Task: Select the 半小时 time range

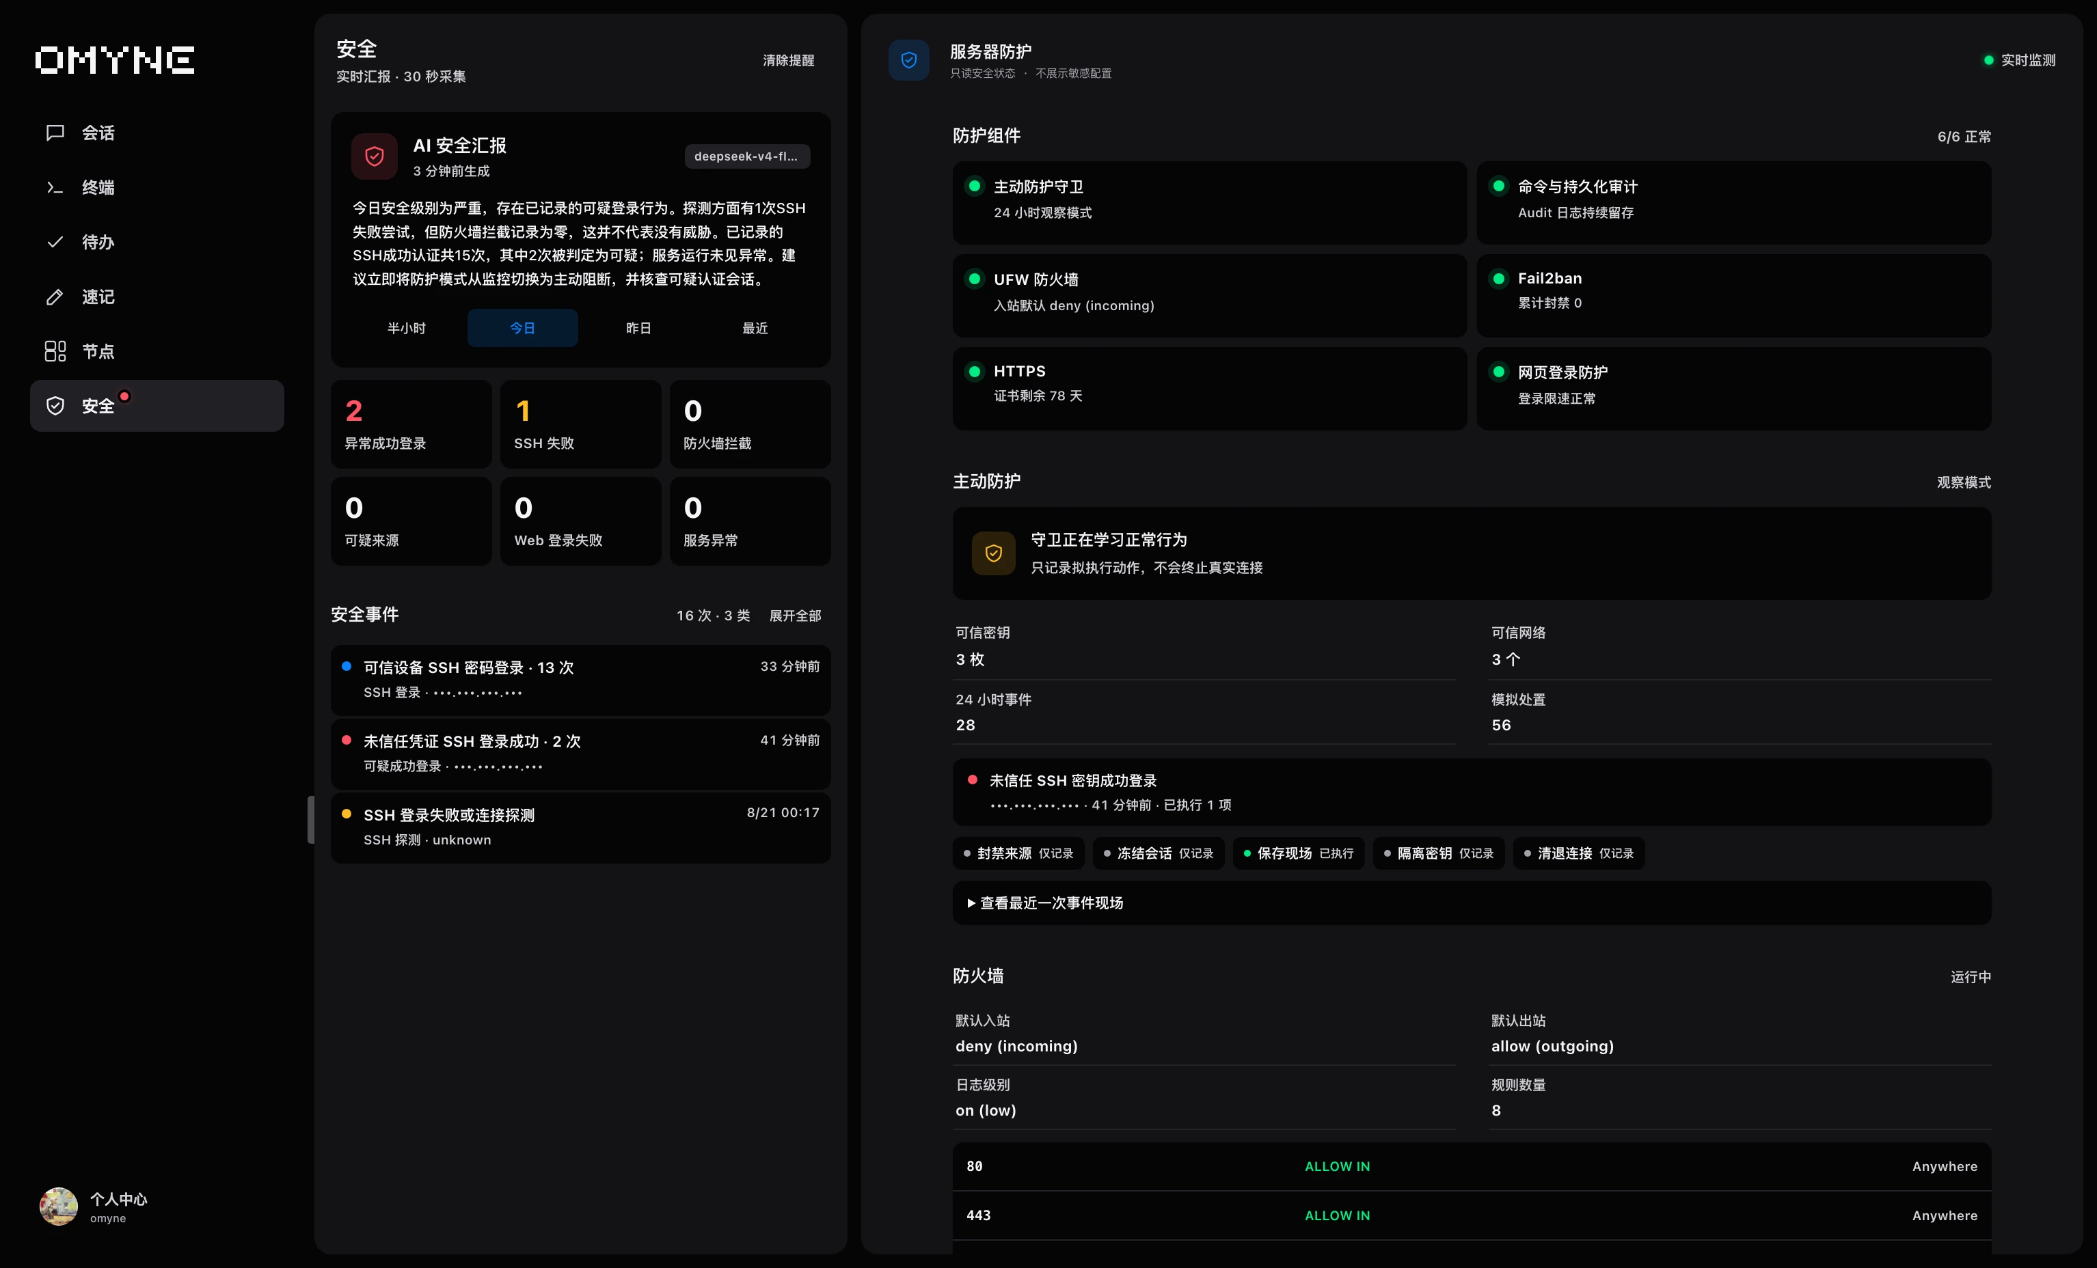Action: pyautogui.click(x=407, y=328)
